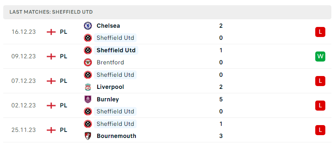Open the Brentford team link
The height and width of the screenshot is (146, 335).
[110, 62]
